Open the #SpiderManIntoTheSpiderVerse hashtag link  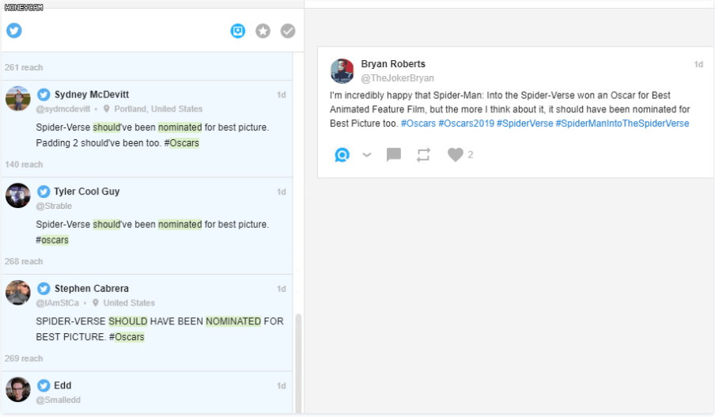tap(622, 123)
